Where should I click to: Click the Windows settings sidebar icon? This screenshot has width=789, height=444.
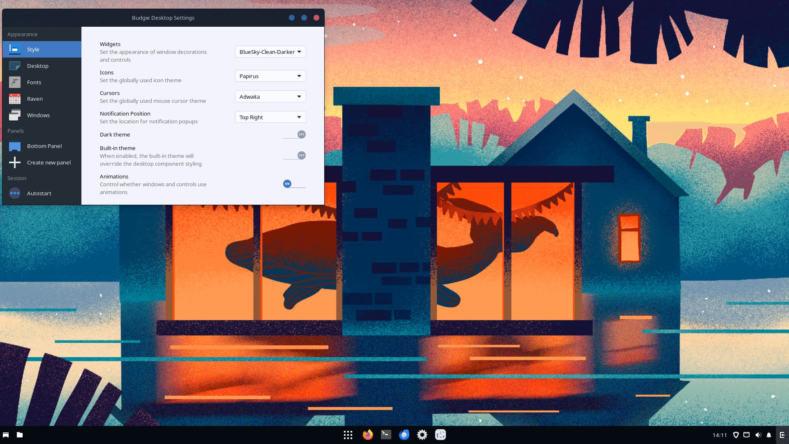(x=15, y=115)
